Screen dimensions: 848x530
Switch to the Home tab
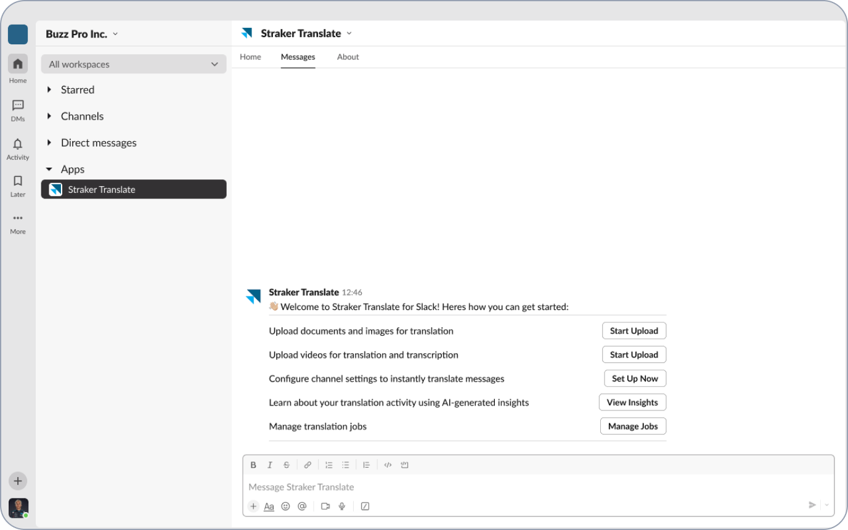[x=250, y=57]
